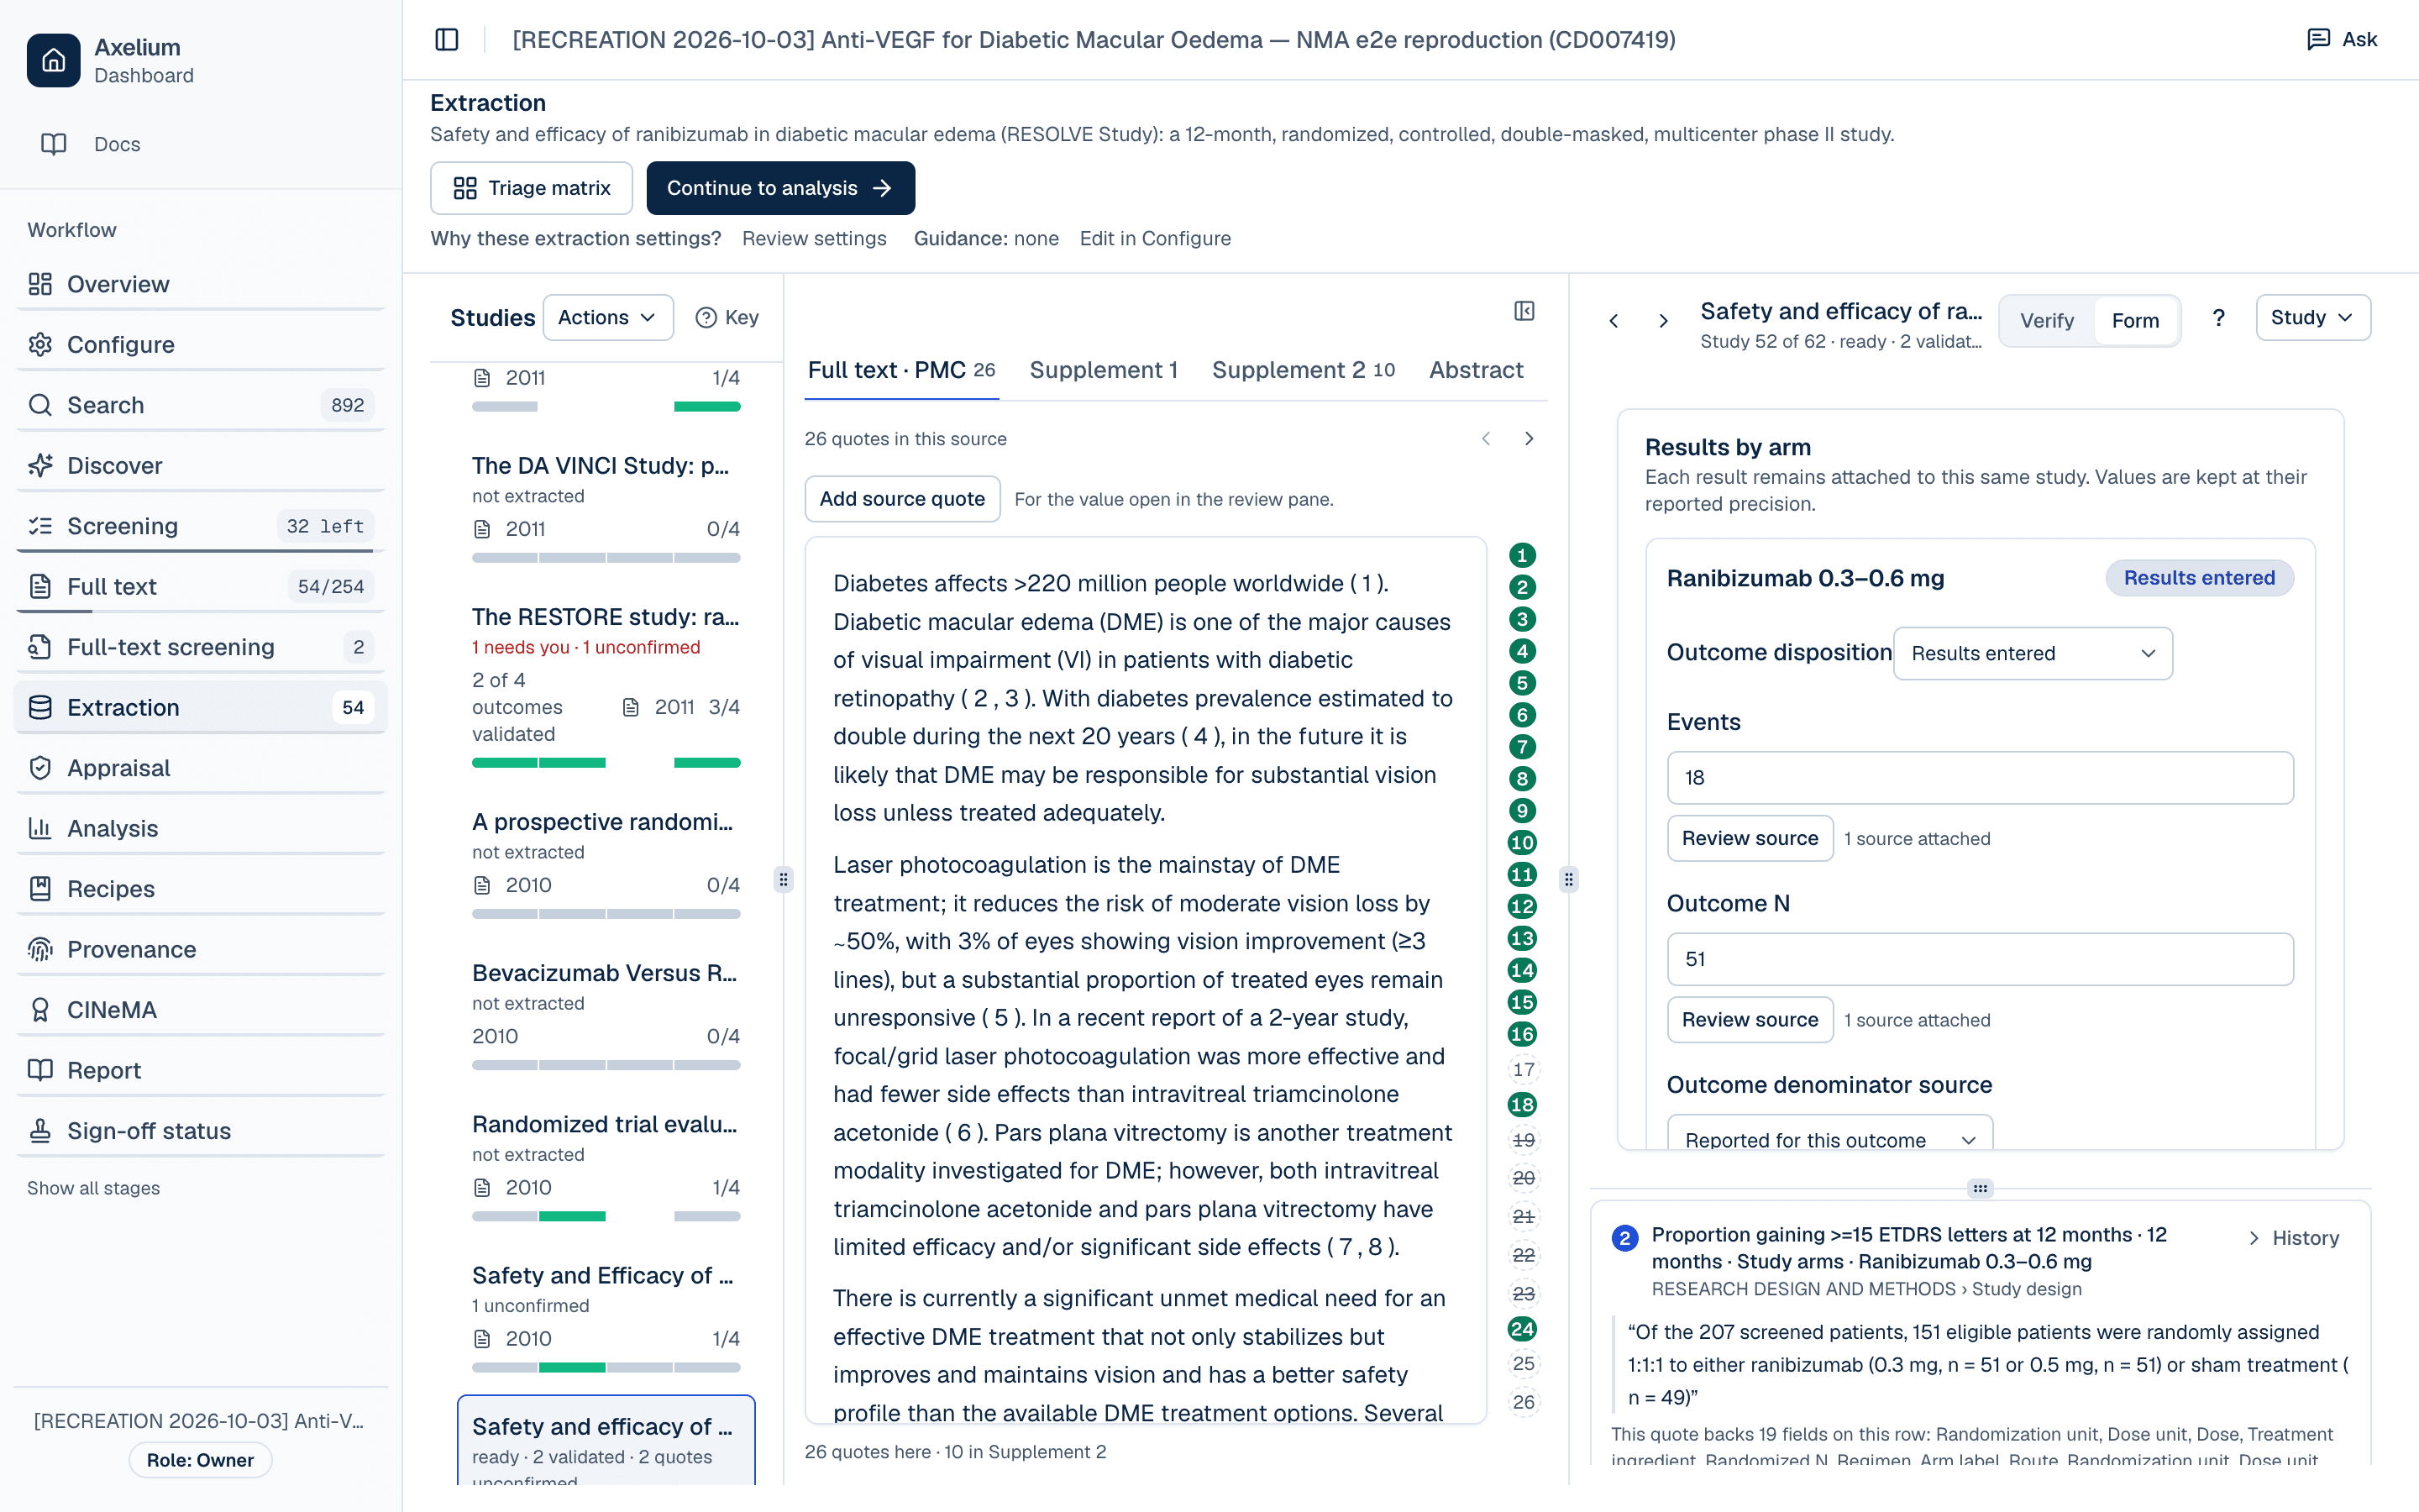2419x1512 pixels.
Task: Click the Discover sparkle icon
Action: coord(40,466)
